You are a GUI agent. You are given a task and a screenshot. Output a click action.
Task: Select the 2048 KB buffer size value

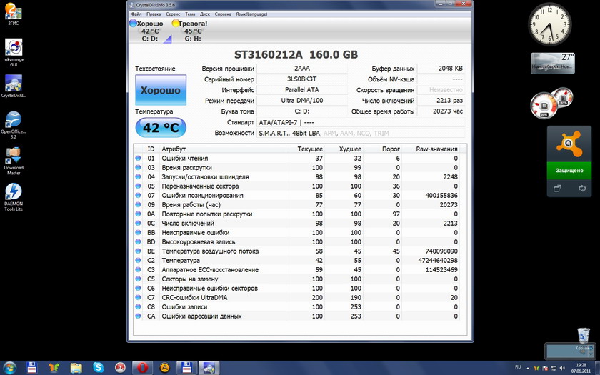441,69
